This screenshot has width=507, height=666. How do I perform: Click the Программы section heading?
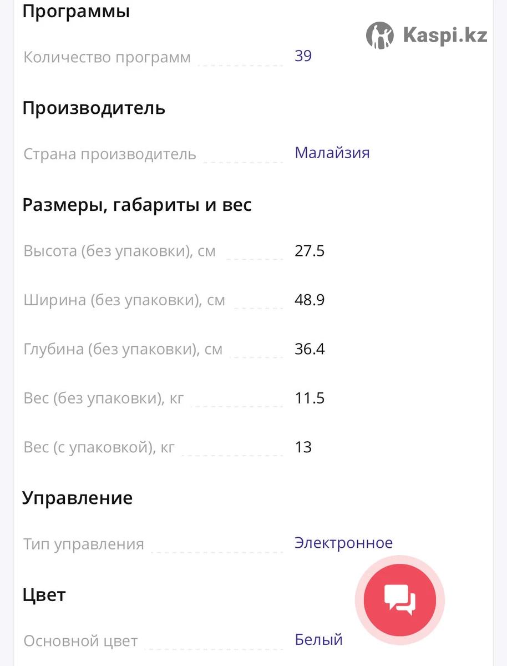click(76, 11)
